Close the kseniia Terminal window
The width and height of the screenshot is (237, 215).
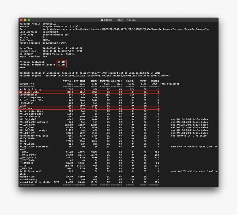(x=21, y=20)
